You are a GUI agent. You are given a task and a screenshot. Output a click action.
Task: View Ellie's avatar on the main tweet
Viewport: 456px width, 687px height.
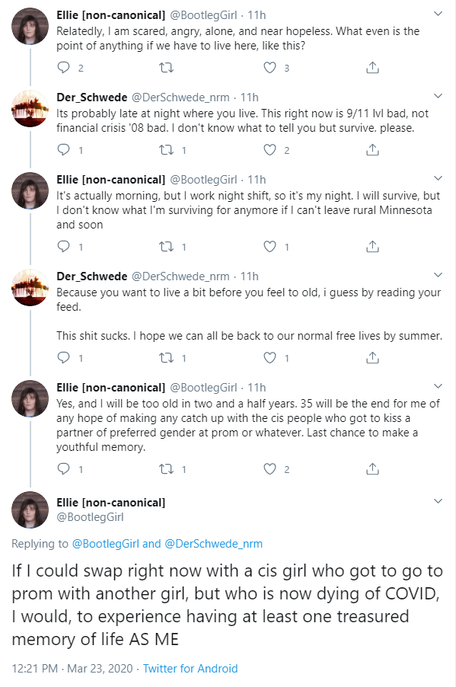(30, 510)
